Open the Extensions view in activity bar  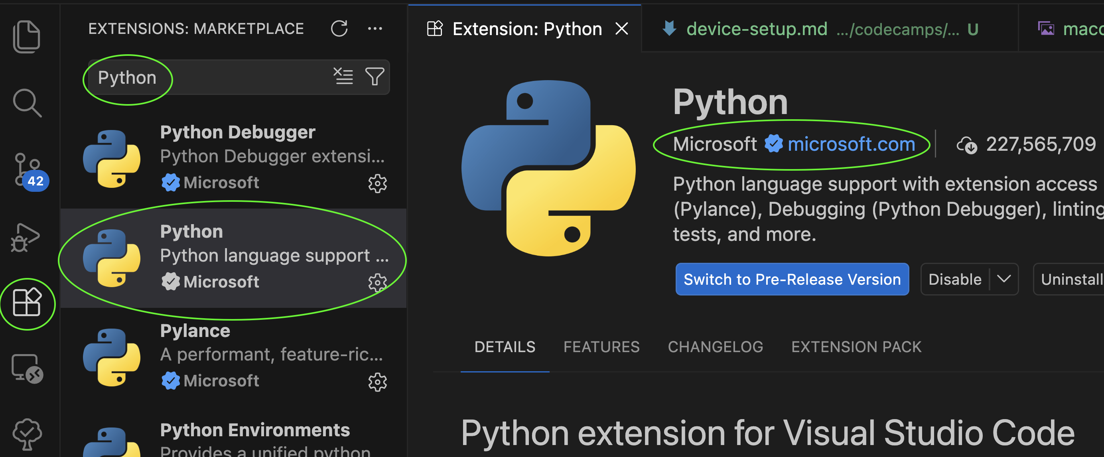point(27,302)
